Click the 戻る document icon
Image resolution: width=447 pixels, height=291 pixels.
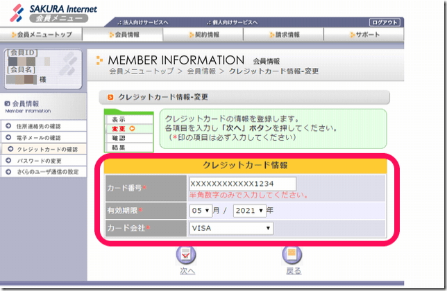click(x=292, y=255)
